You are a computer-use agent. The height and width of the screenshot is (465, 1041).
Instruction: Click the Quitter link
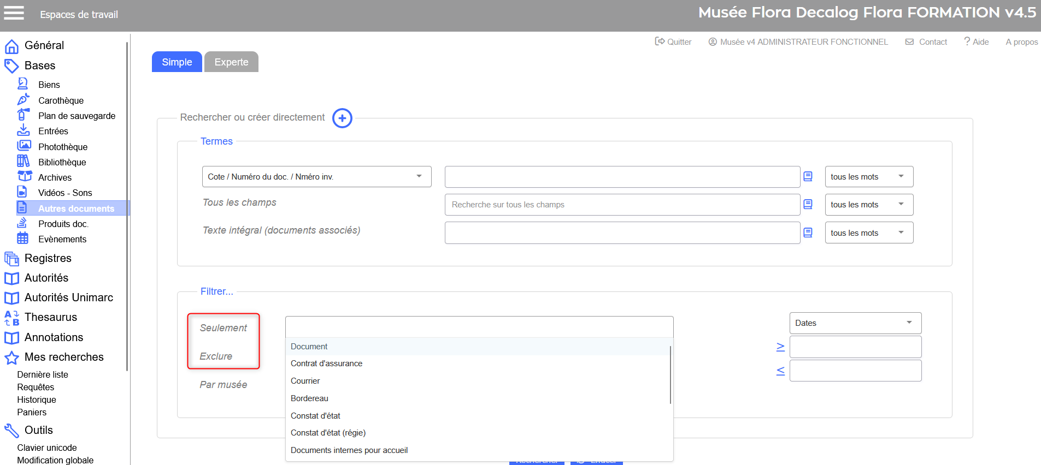[x=673, y=42]
